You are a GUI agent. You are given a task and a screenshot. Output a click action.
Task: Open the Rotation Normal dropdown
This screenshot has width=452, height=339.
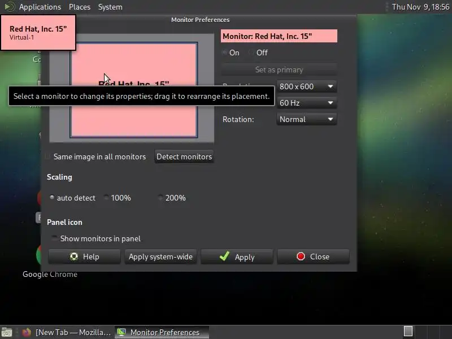pyautogui.click(x=306, y=119)
